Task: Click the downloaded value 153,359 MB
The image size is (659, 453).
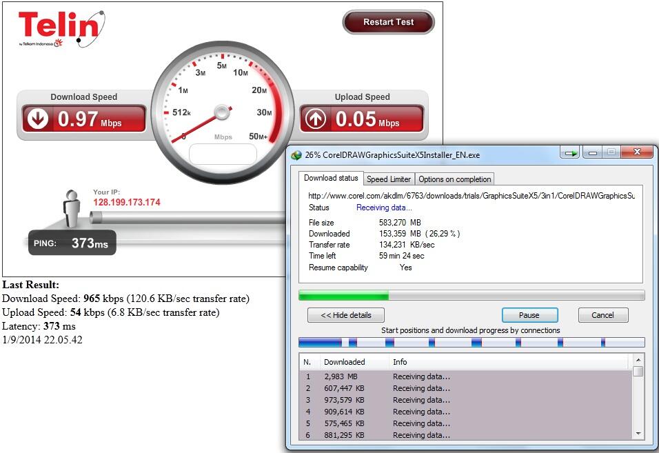Action: pos(400,234)
